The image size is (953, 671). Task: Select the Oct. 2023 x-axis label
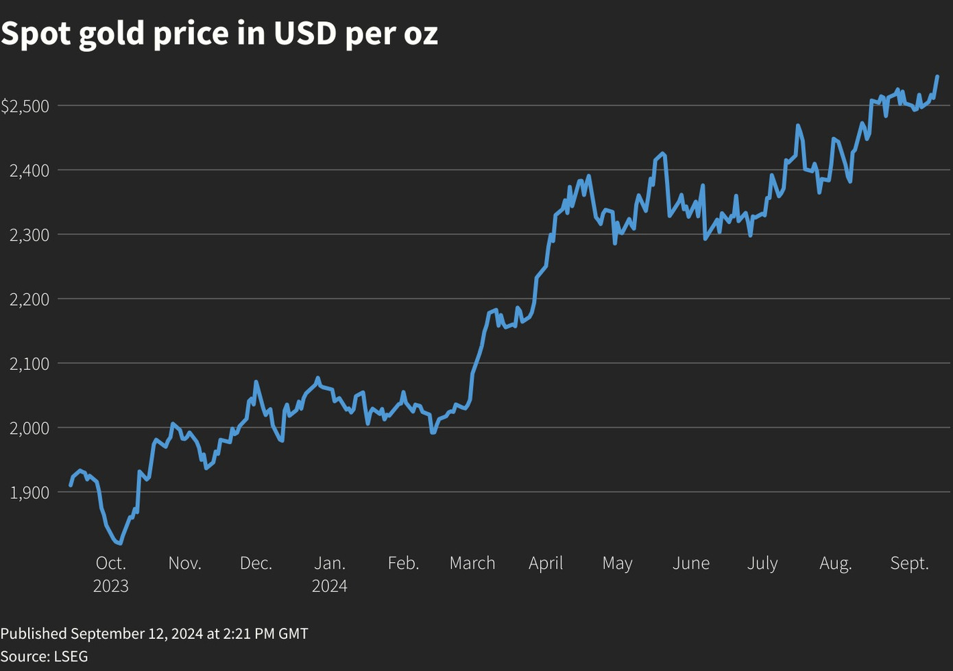(111, 574)
